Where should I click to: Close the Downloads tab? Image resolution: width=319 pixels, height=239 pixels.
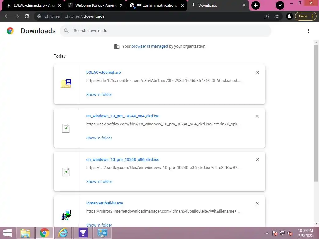[x=244, y=5]
